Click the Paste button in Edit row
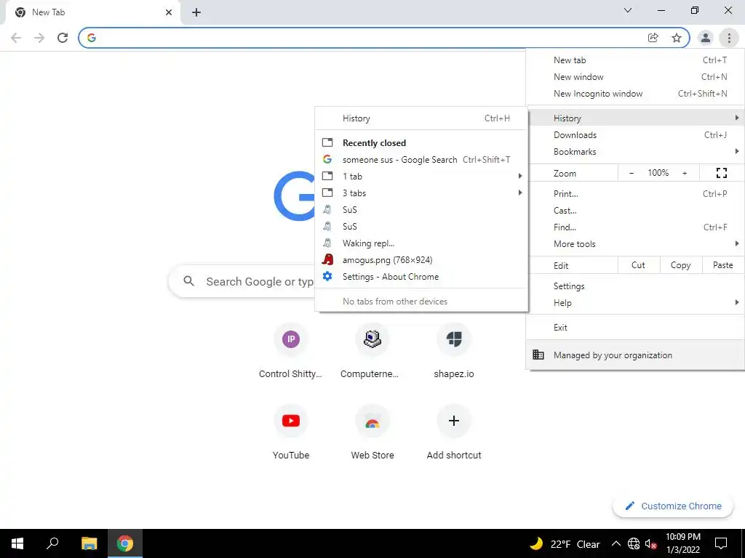 722,265
